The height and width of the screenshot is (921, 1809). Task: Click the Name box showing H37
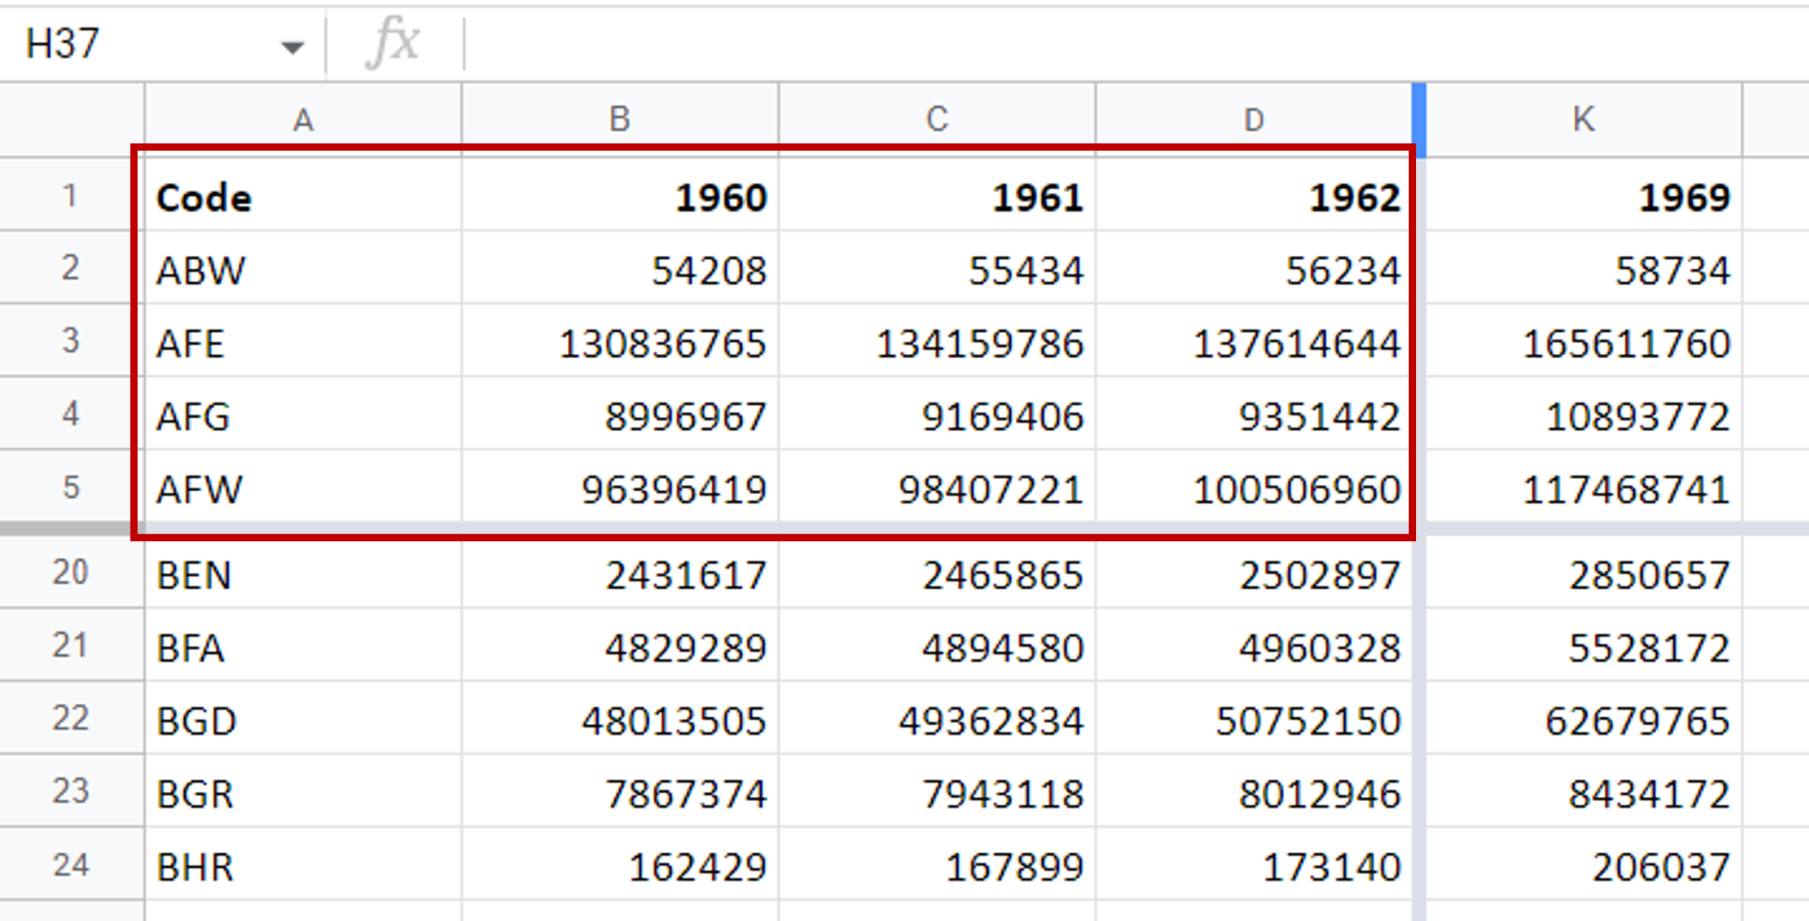coord(161,43)
